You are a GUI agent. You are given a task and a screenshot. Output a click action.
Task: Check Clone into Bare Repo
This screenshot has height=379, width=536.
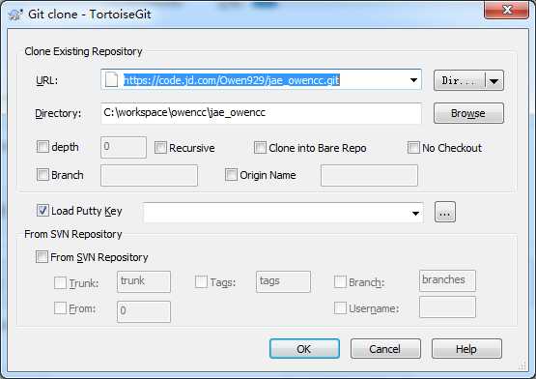(260, 148)
